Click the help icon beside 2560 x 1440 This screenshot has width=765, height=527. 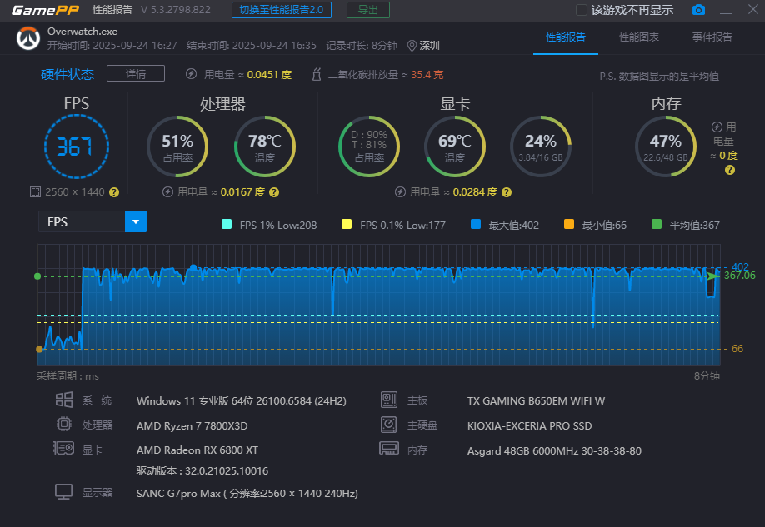[114, 192]
